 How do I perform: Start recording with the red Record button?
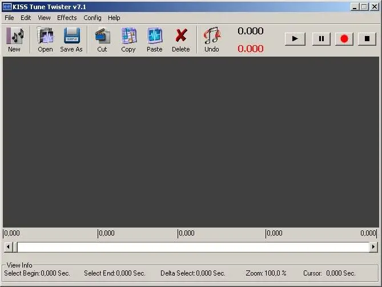(344, 38)
